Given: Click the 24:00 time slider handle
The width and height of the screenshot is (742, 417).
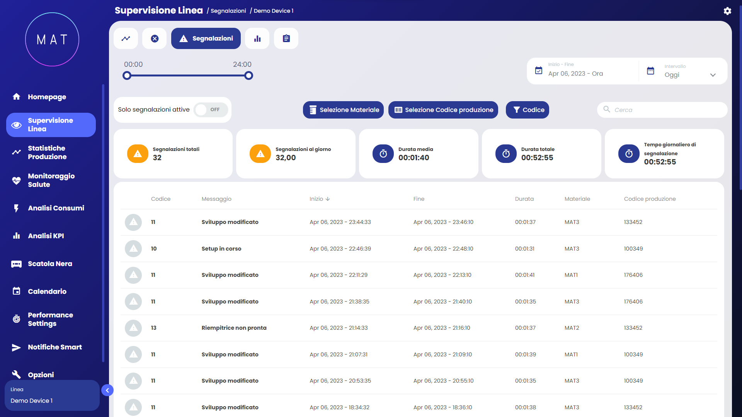Looking at the screenshot, I should [249, 76].
